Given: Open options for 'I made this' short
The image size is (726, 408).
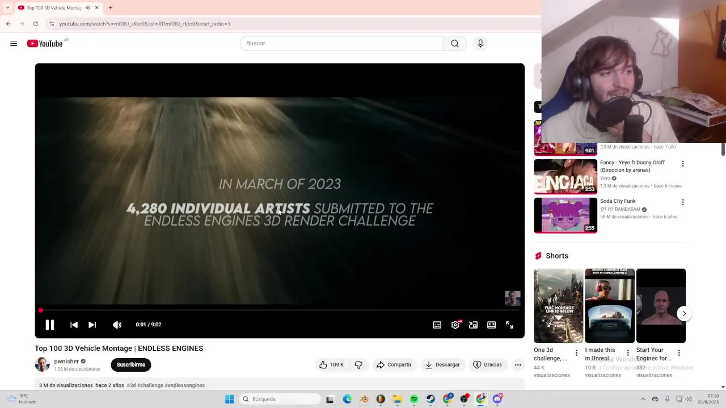Looking at the screenshot, I should click(x=628, y=353).
